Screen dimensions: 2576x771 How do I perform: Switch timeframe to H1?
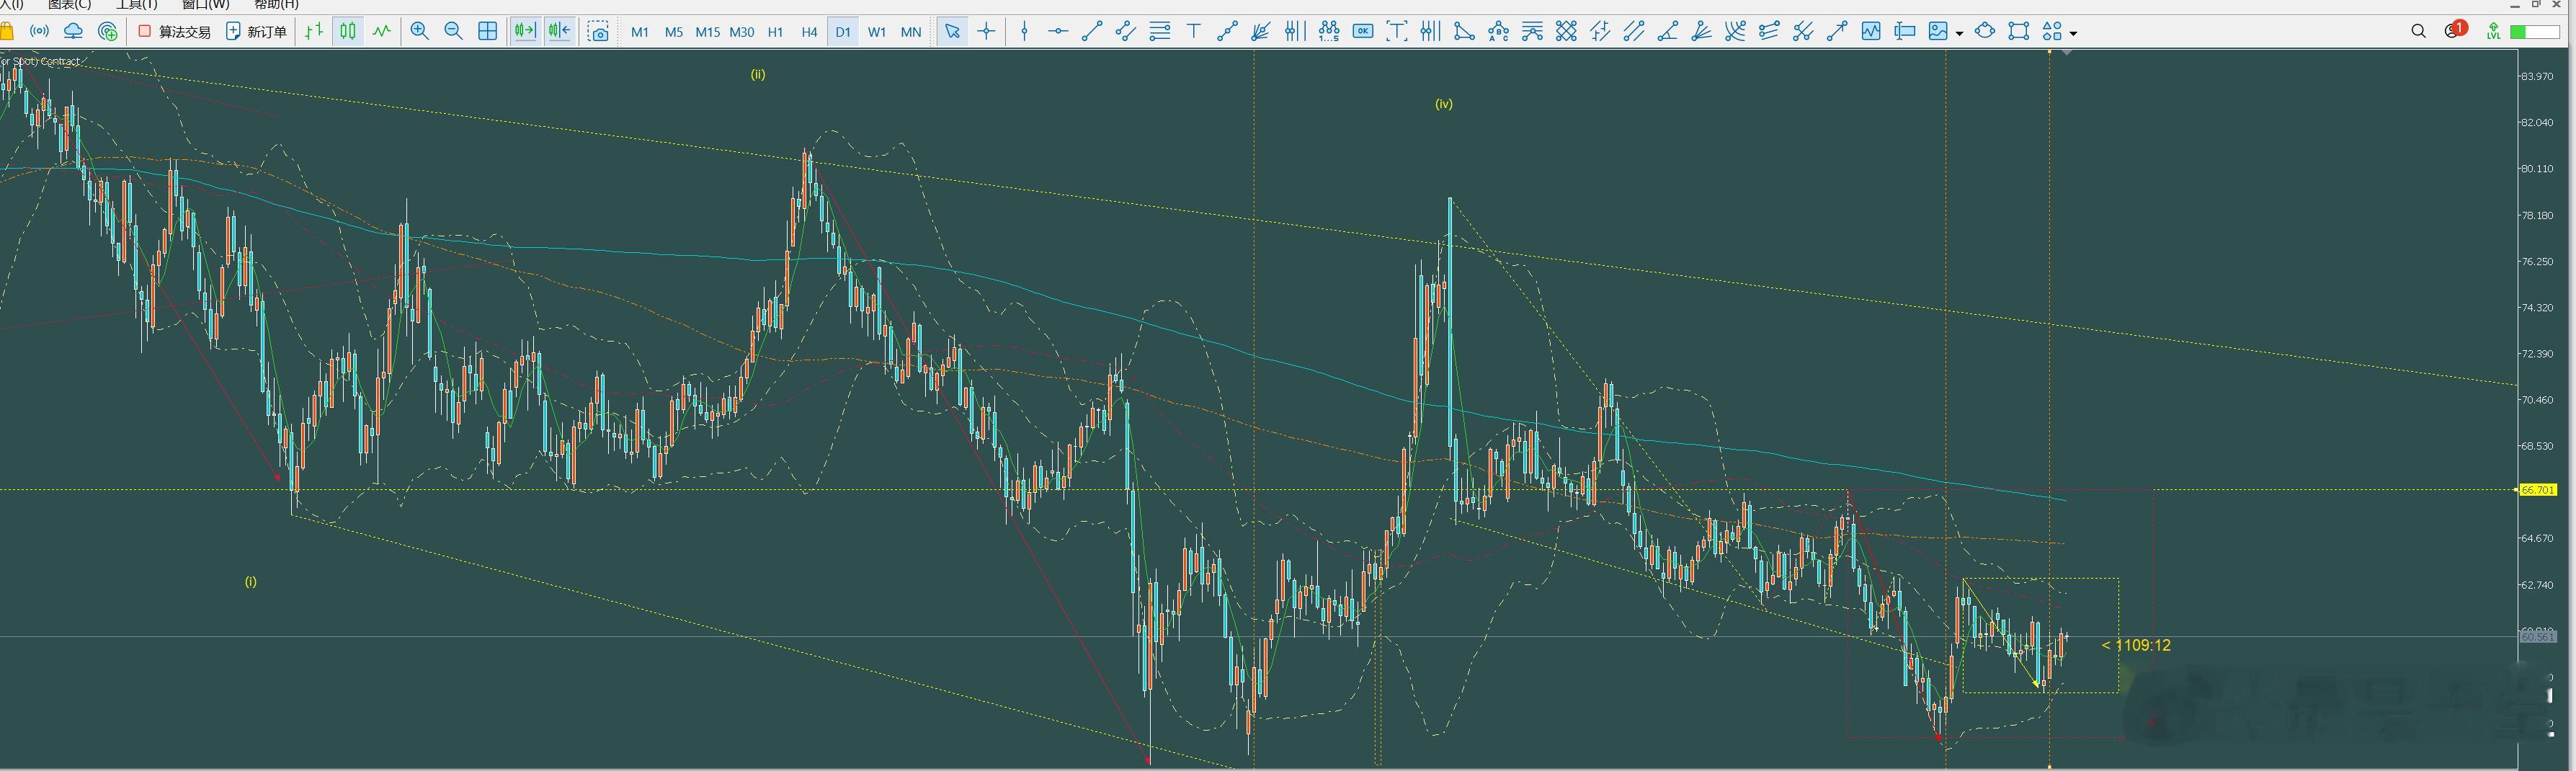coord(776,32)
